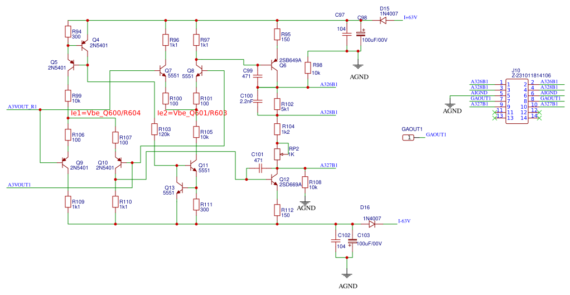Select the Q9 2N5401 transistor symbol
Image resolution: width=570 pixels, height=295 pixels.
coord(65,162)
